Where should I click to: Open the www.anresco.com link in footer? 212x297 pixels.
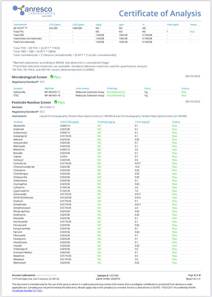[x=46, y=275]
